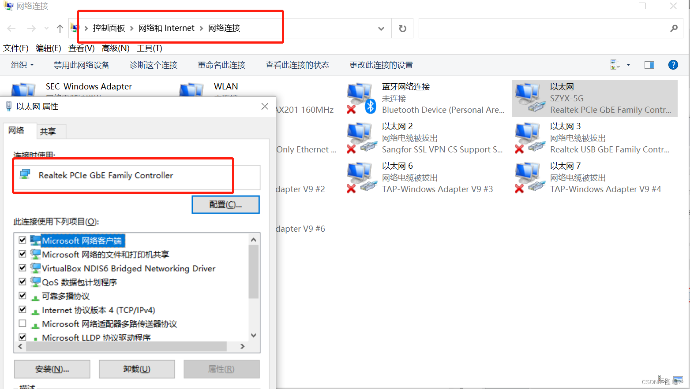Select the 以太网 2 Sangfor VPN adapter icon
690x389 pixels.
coord(360,137)
